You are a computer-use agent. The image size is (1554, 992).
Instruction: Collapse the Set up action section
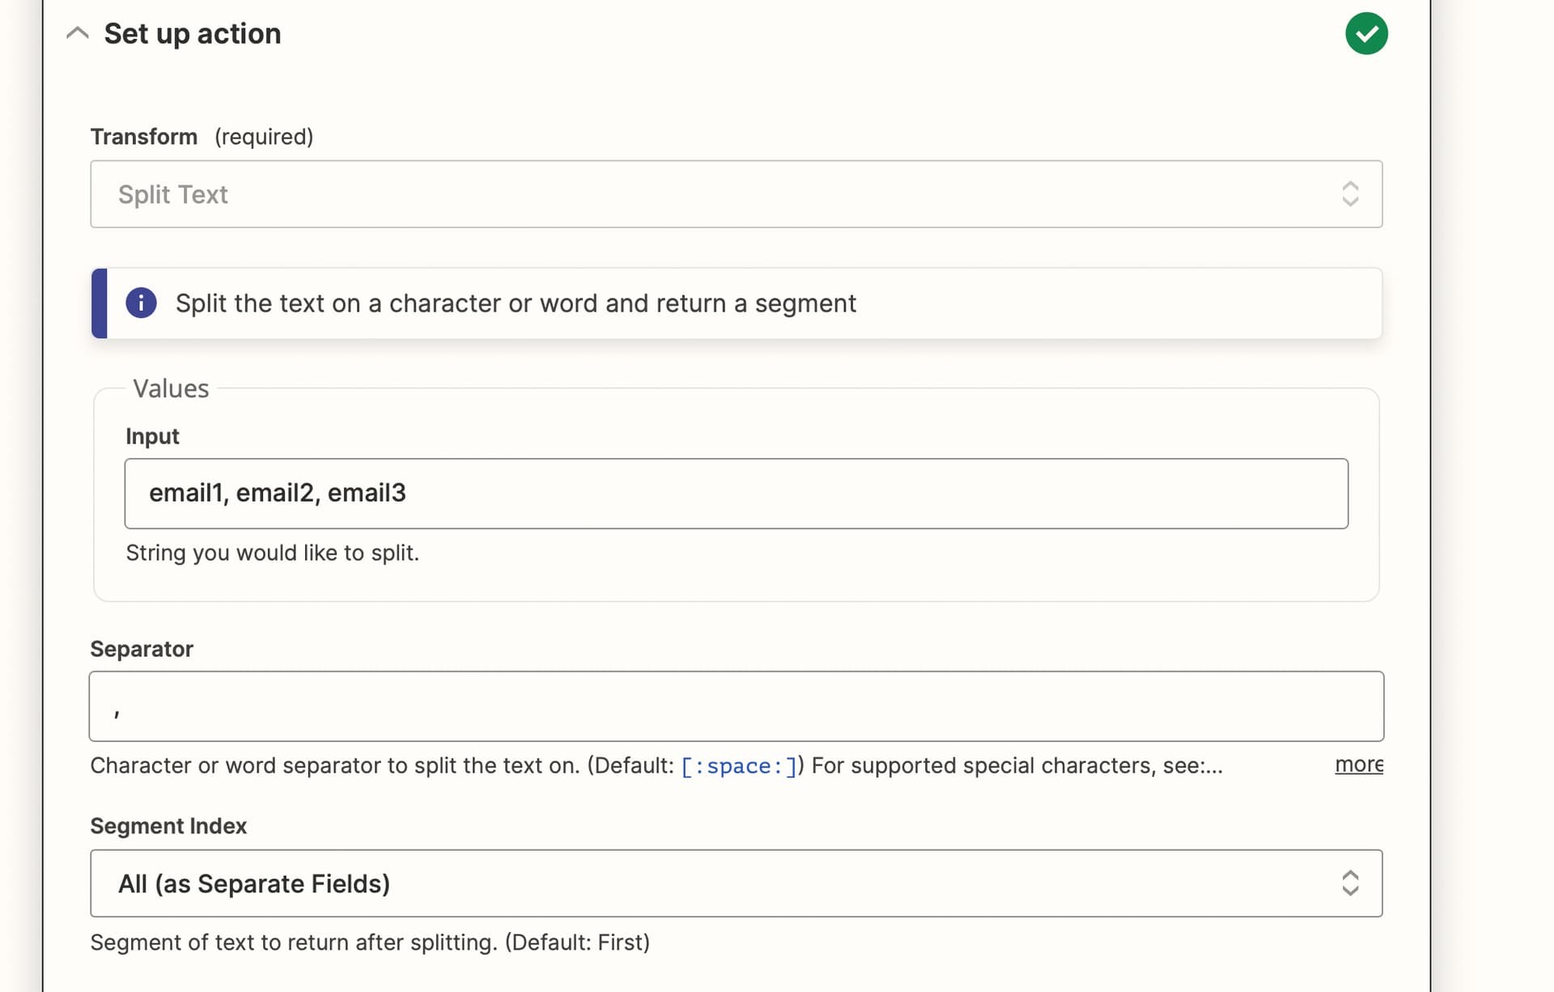click(77, 33)
